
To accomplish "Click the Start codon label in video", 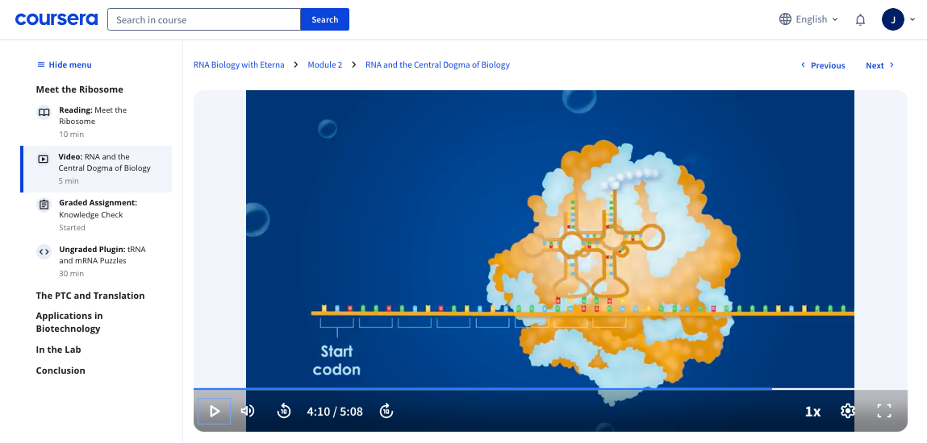I will click(337, 361).
